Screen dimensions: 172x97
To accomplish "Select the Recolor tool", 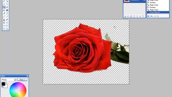I will point(7,20).
